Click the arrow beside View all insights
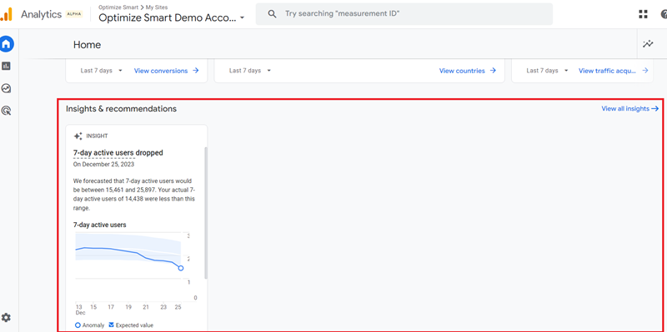This screenshot has height=332, width=667. pyautogui.click(x=655, y=109)
